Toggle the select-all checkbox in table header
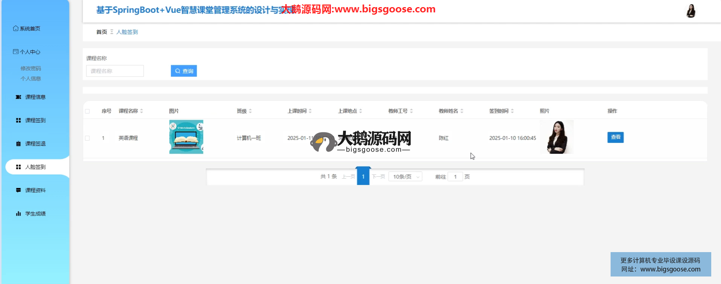Screen dimensions: 721x284 tap(87, 111)
